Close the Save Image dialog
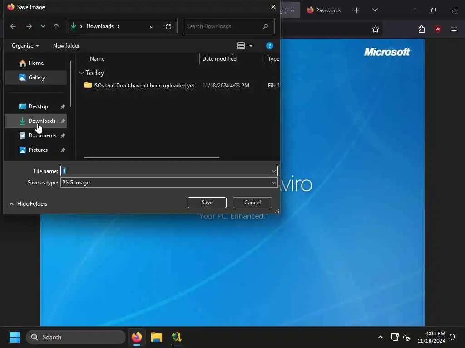The image size is (465, 348). 273,7
